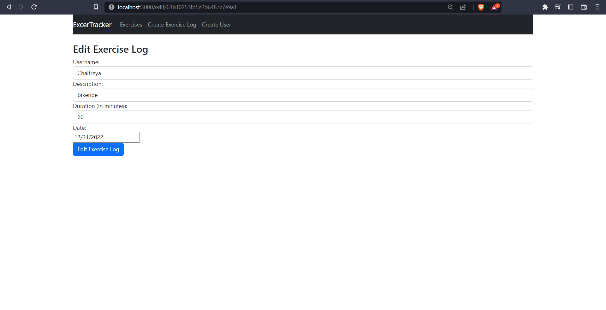Go to the Exercises page
606x310 pixels.
[x=131, y=24]
